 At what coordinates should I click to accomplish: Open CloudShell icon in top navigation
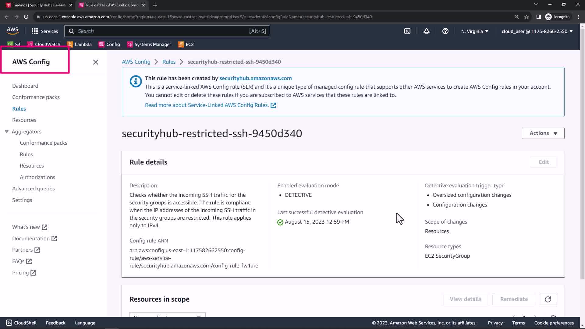tap(407, 31)
